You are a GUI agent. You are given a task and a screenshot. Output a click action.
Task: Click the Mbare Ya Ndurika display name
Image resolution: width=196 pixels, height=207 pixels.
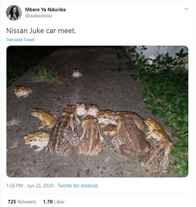(45, 9)
